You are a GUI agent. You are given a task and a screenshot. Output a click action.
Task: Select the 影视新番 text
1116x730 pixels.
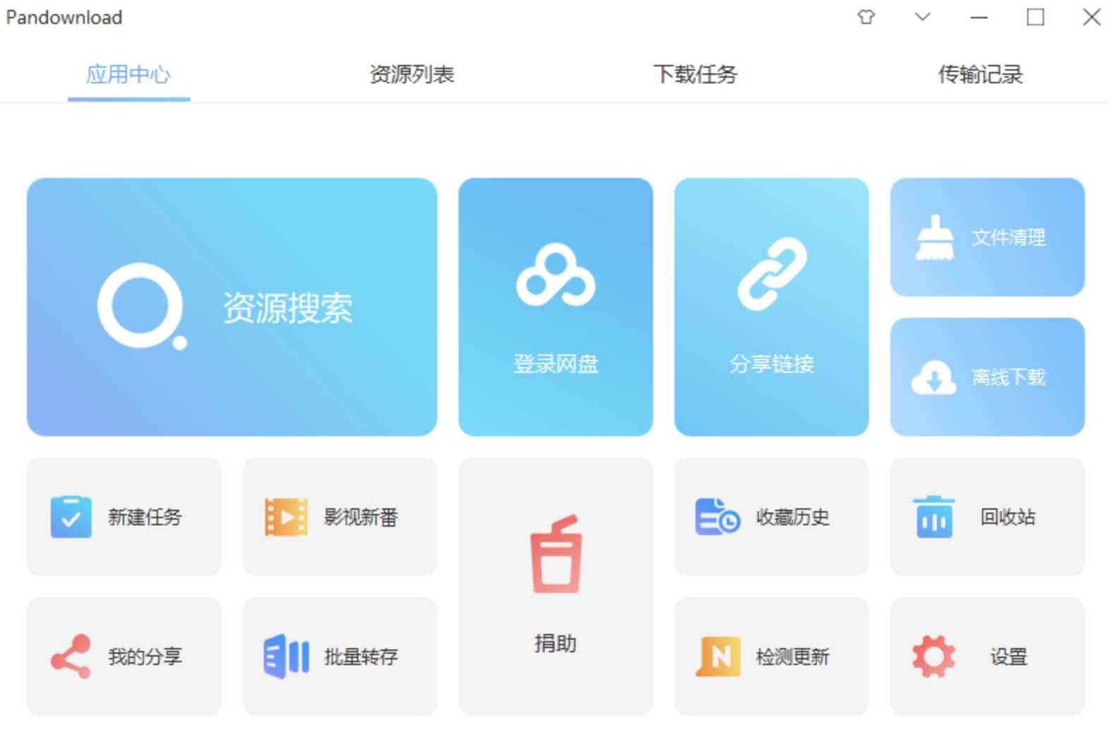click(x=360, y=517)
